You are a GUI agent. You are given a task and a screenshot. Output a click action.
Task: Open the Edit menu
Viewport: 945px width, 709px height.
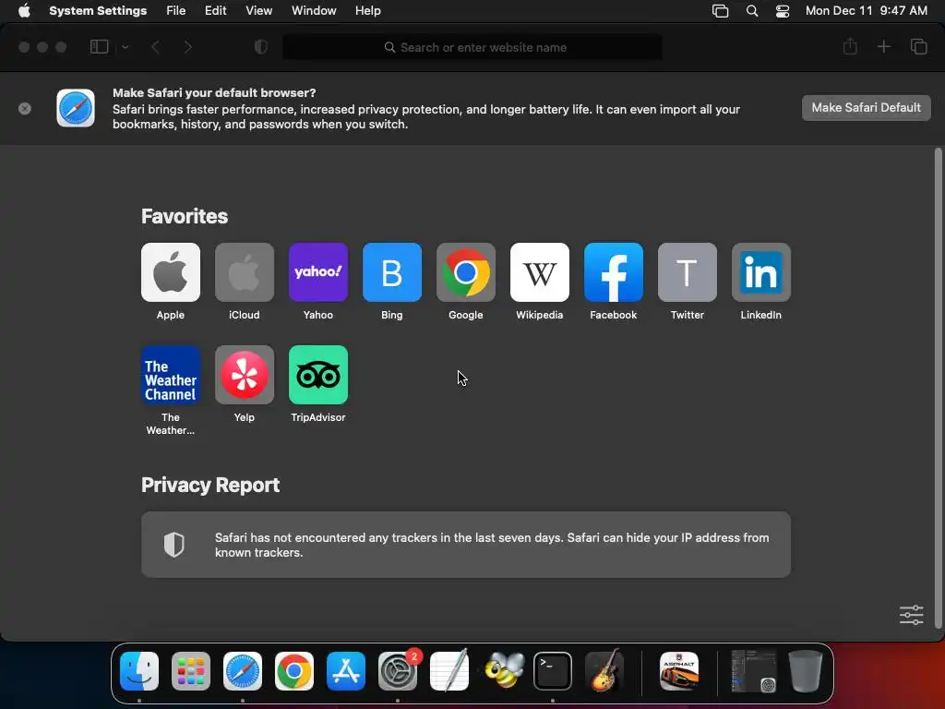coord(215,11)
